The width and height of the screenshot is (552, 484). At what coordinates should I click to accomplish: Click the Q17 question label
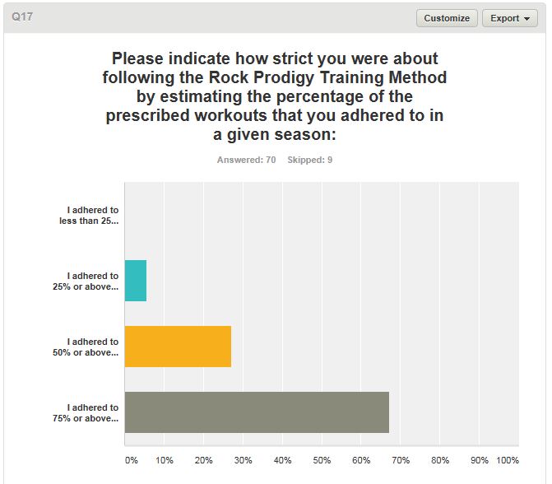pos(23,16)
